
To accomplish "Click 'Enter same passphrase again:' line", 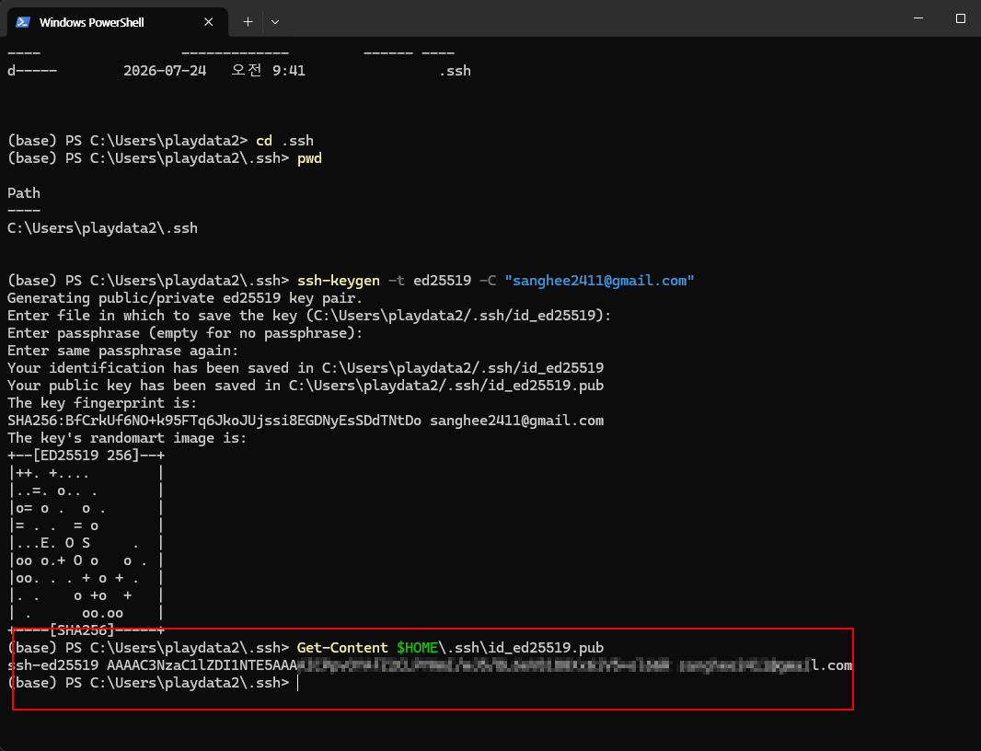I will click(122, 351).
